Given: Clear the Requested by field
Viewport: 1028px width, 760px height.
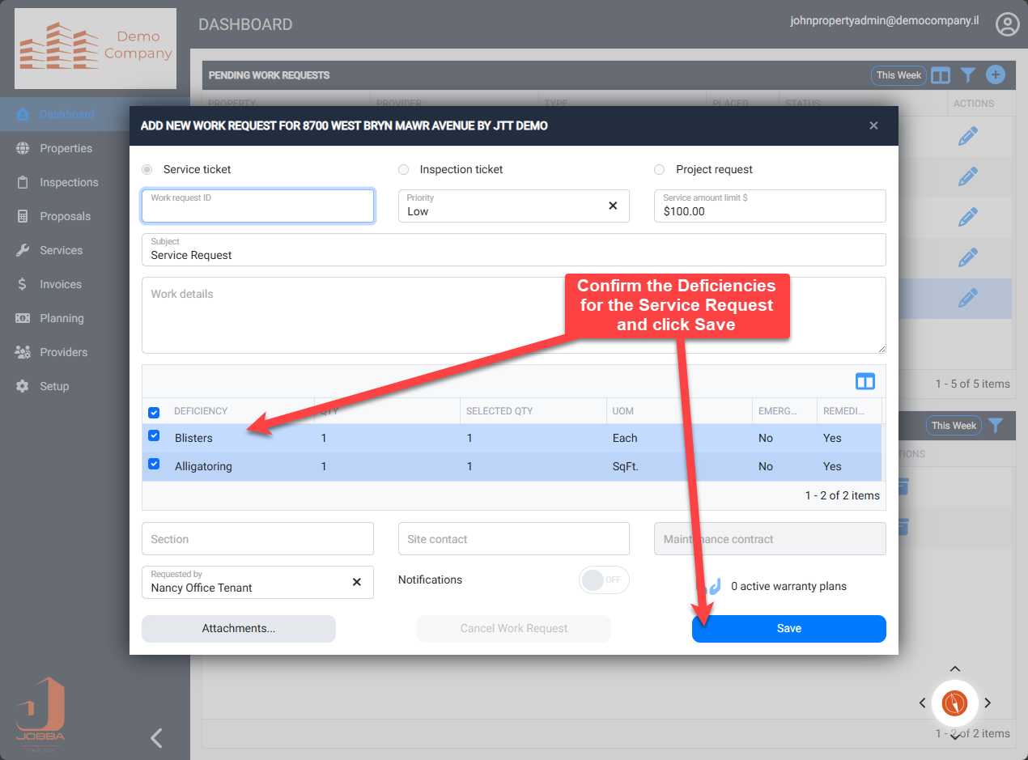Looking at the screenshot, I should [356, 582].
